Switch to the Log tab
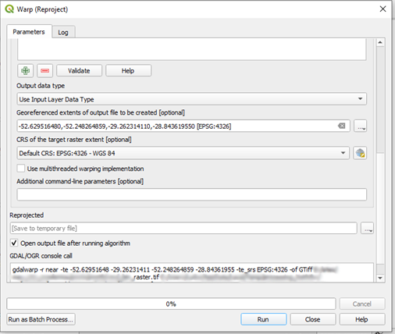Image resolution: width=395 pixels, height=334 pixels. (63, 32)
